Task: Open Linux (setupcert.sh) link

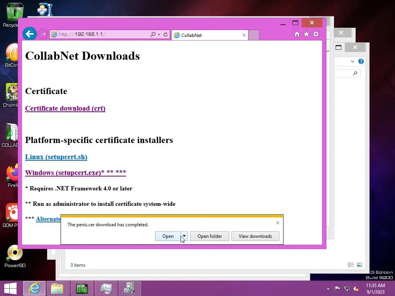Action: (56, 157)
